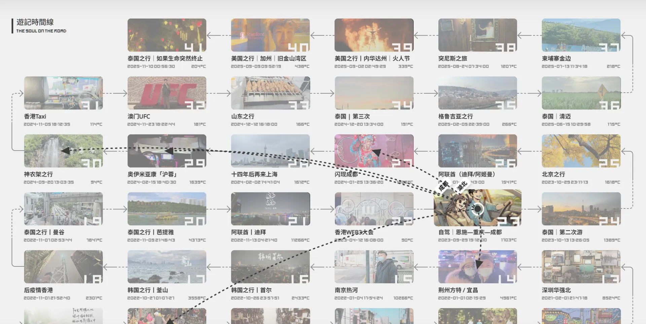Click the black arrowhead on the waterfall thumbnail
This screenshot has height=324, width=646.
pyautogui.click(x=66, y=151)
